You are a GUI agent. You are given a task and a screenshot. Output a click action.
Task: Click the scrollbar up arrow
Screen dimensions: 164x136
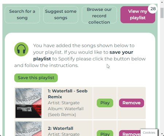pyautogui.click(x=162, y=2)
